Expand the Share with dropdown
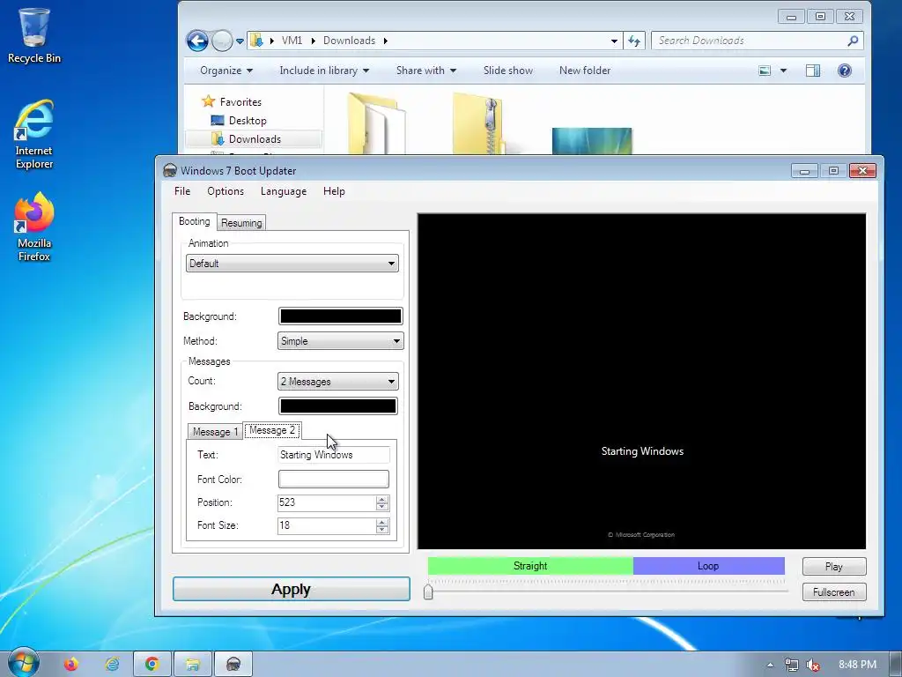 (x=426, y=71)
